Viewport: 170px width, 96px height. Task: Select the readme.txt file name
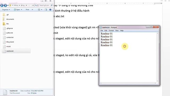pyautogui.click(x=10, y=51)
